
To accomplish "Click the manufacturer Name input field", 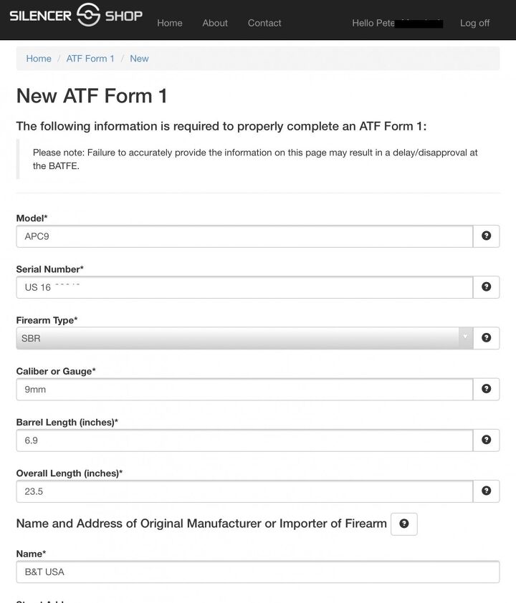I will (x=257, y=571).
